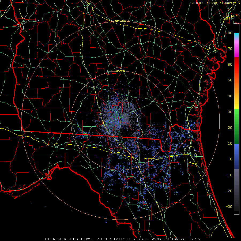Image resolution: width=241 pixels, height=241 pixels.
Task: Click the [dBZ] units label
Action: (227, 18)
